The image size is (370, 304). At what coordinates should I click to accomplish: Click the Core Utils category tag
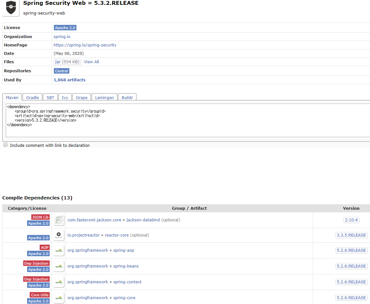[x=40, y=295]
